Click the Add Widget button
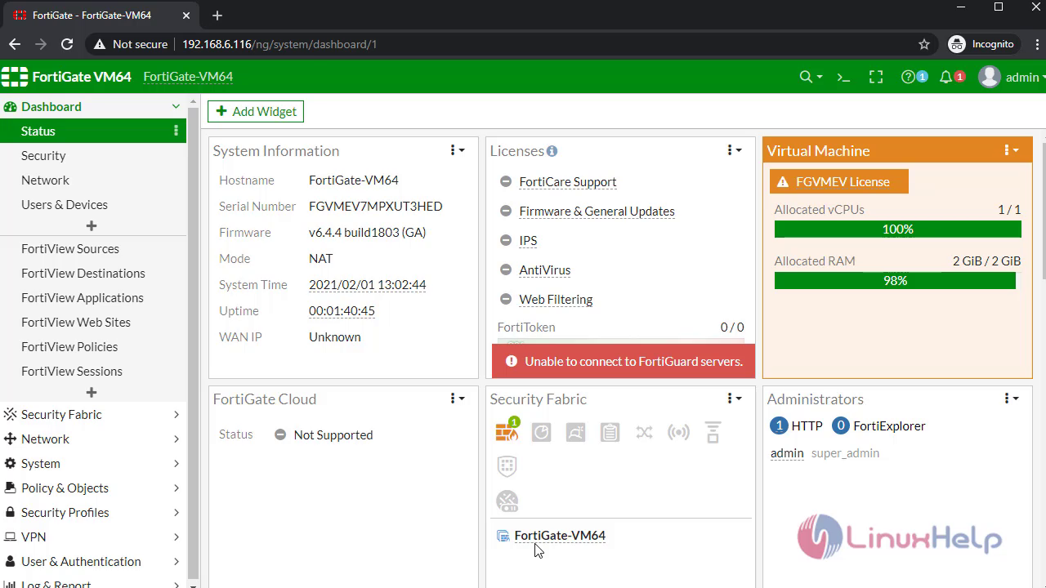The width and height of the screenshot is (1046, 588). (256, 111)
